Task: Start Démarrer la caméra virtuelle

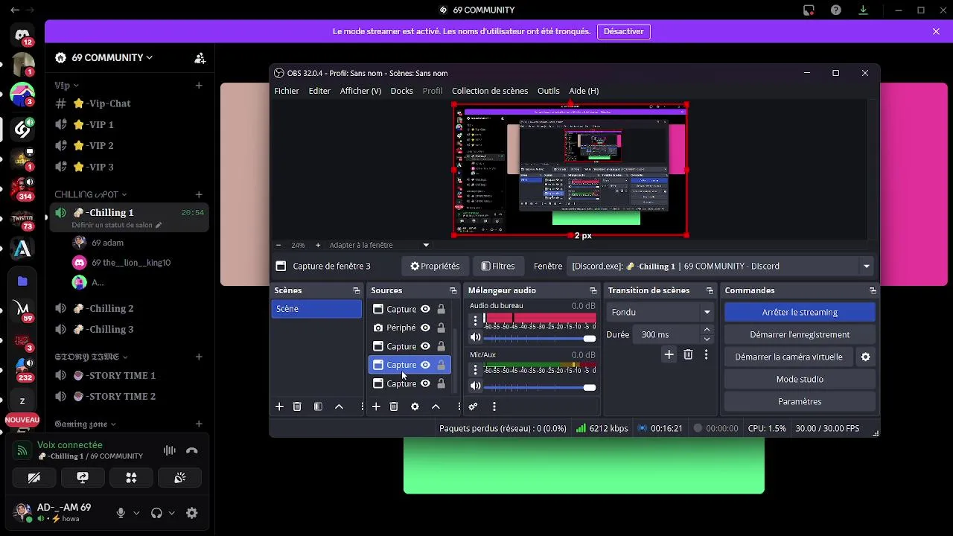Action: pyautogui.click(x=788, y=357)
